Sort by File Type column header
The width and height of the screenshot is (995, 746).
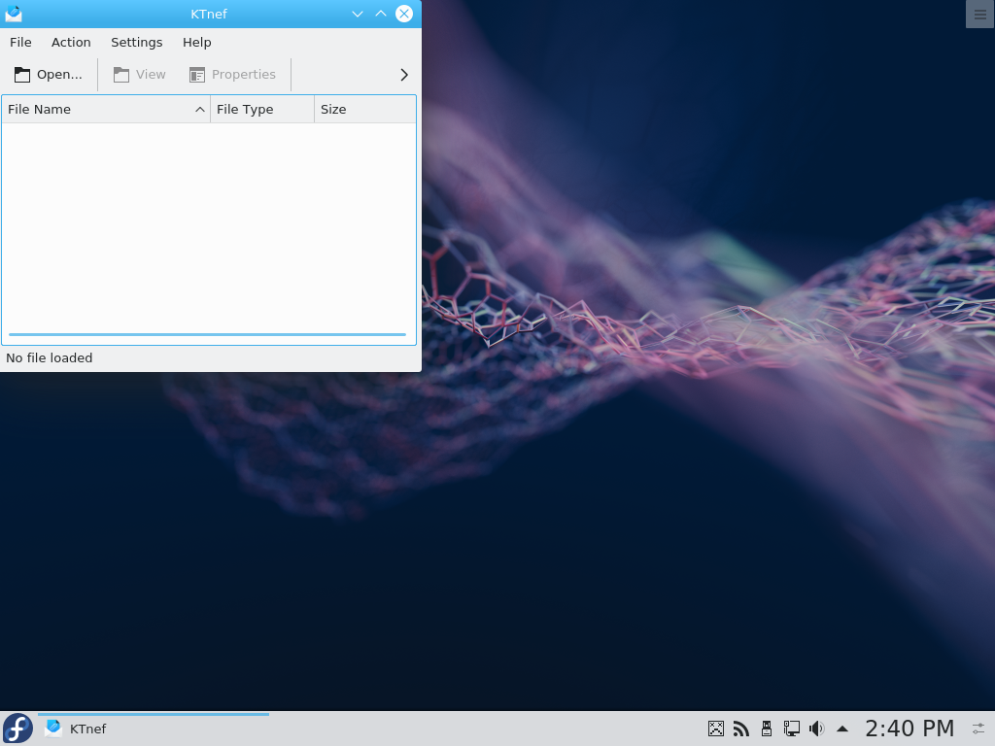coord(262,109)
